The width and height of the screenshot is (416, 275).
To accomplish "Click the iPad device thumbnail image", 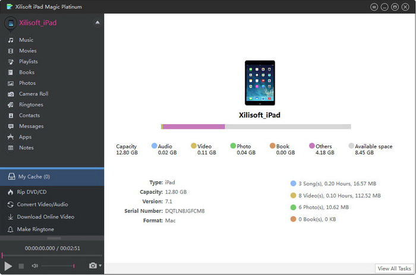I will 260,82.
